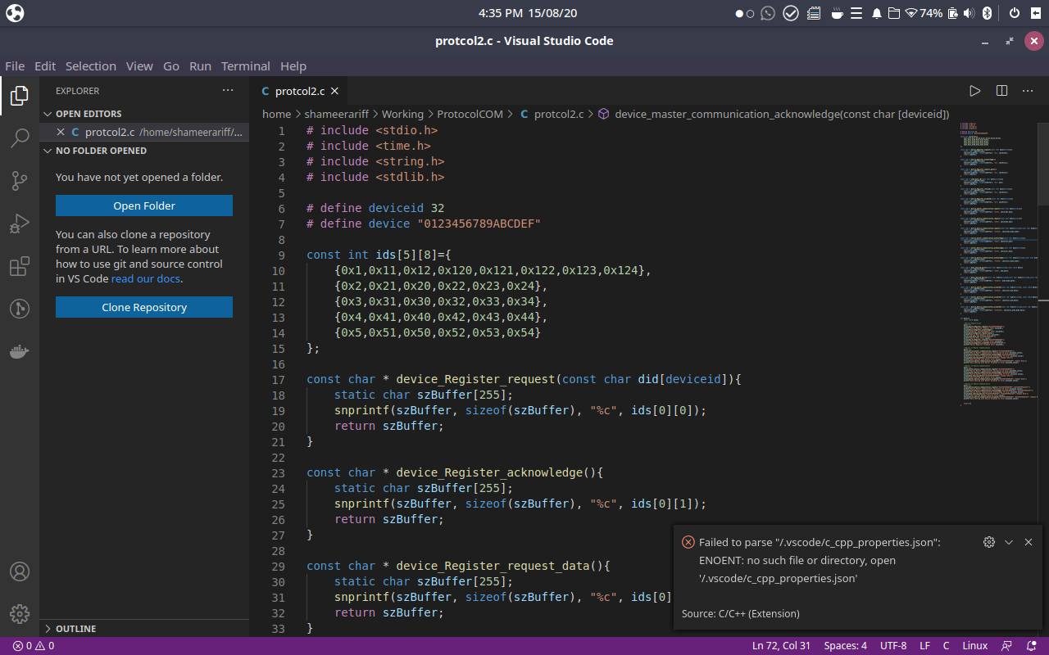Open the Extensions panel

[x=20, y=266]
